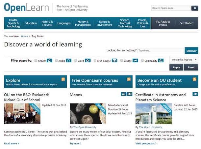Open People, Politics & Law menu
The image size is (201, 149).
pos(143,23)
